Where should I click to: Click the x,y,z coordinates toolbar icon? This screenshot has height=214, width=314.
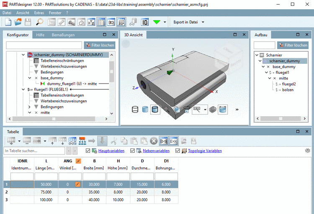[91, 22]
